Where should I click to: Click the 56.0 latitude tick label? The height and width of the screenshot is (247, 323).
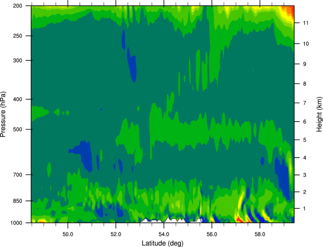[x=212, y=234]
